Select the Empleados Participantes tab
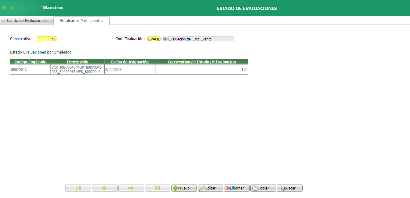 pyautogui.click(x=82, y=20)
